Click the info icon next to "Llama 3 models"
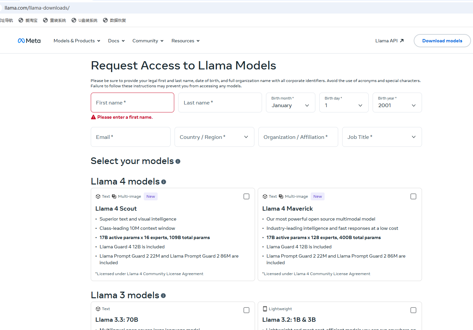473x330 pixels. [163, 296]
